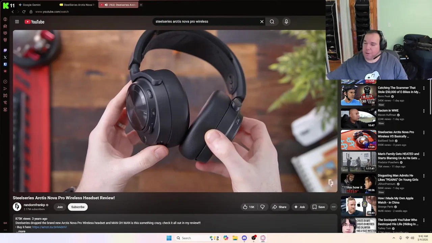
Task: Click the video title Steelseries Arctis Nova Pro Wireless
Action: click(64, 198)
